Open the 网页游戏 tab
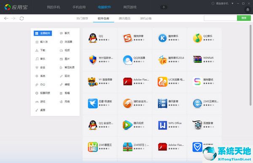The width and height of the screenshot is (253, 163). [130, 7]
